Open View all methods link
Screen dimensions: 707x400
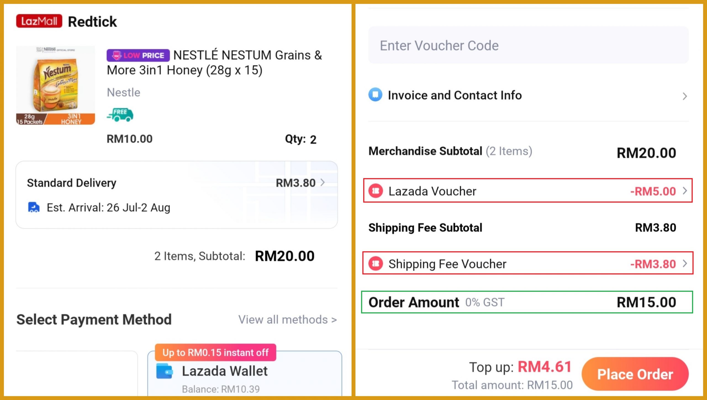(287, 320)
